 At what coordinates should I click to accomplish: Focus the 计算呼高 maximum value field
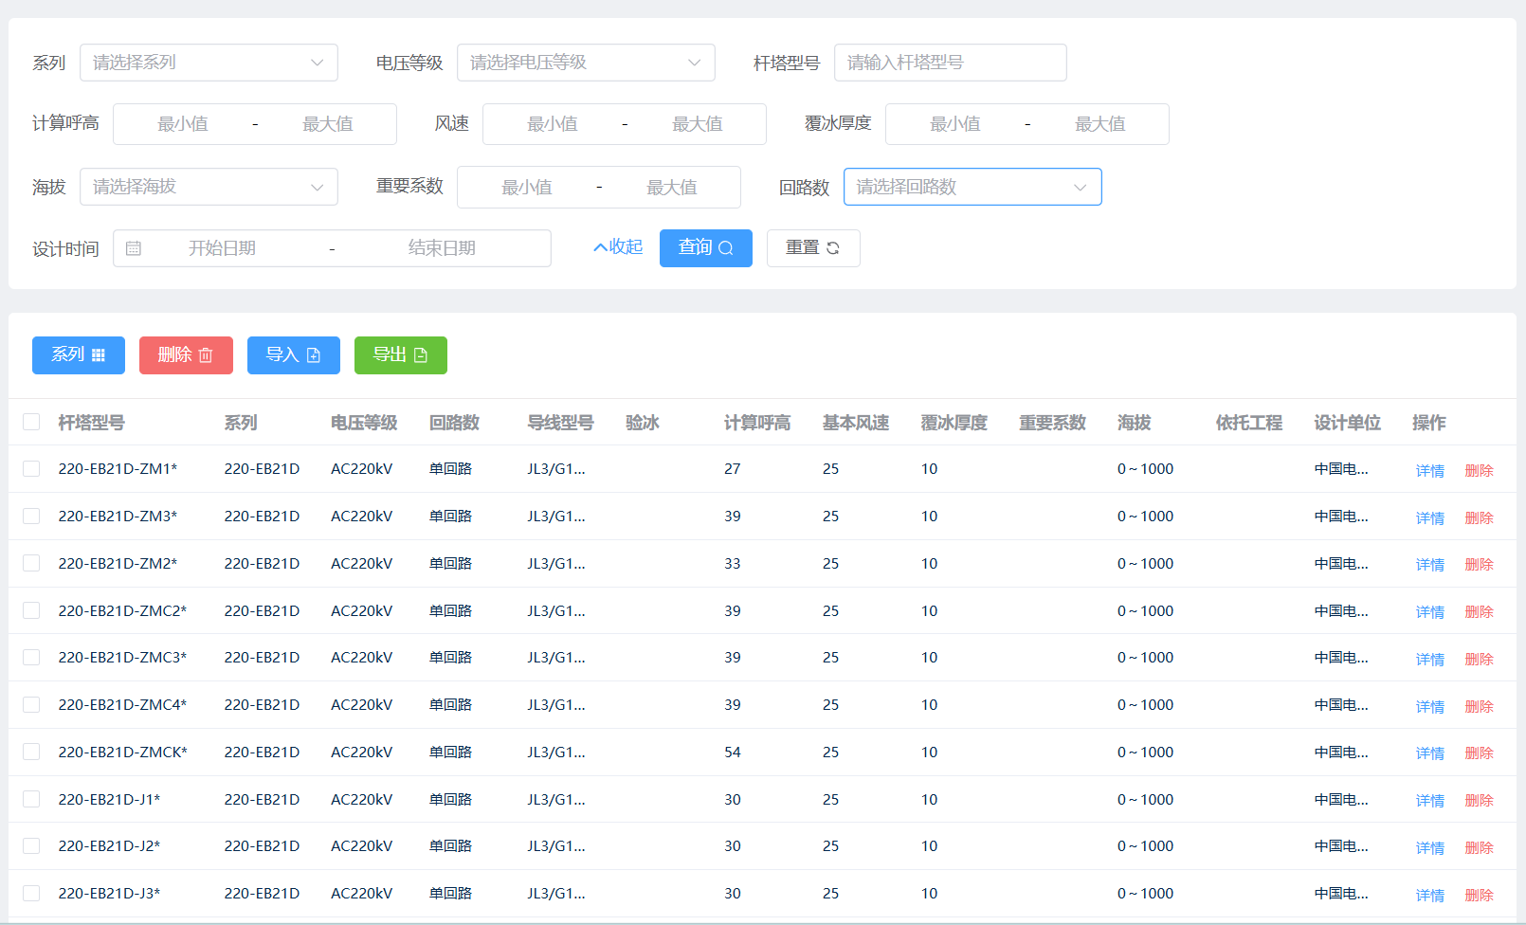pyautogui.click(x=328, y=124)
